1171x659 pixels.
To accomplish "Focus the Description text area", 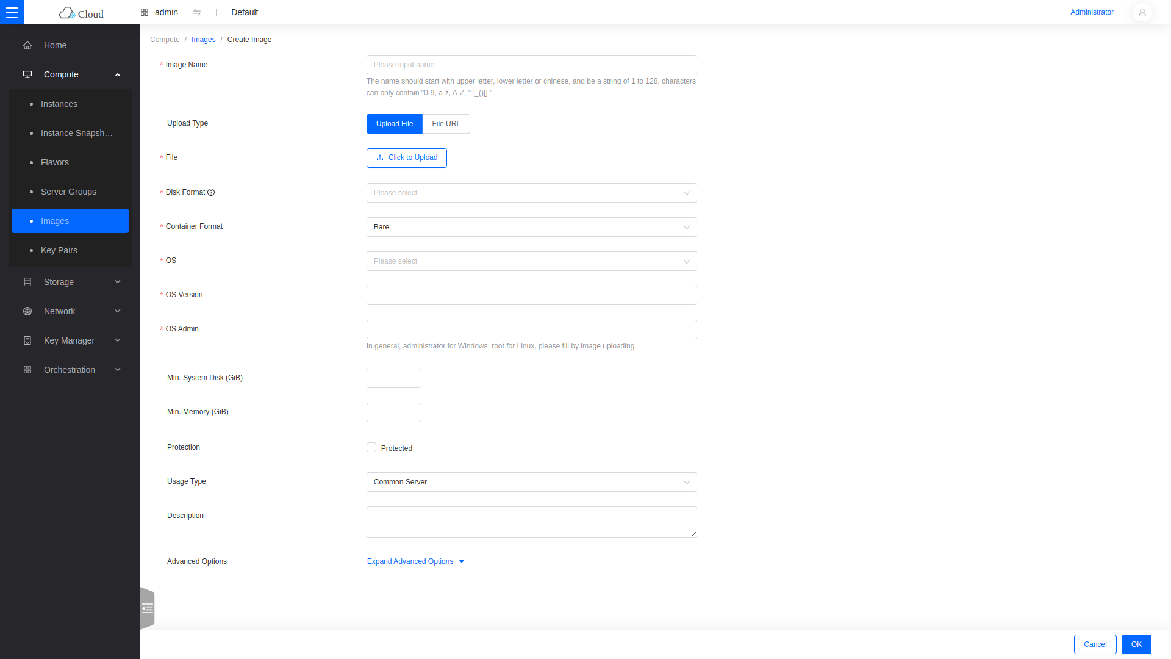I will click(532, 522).
